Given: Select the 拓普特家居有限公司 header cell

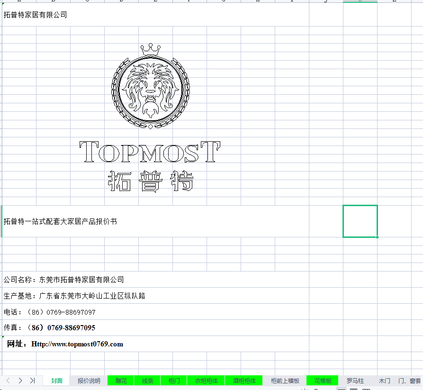Looking at the screenshot, I should [36, 15].
